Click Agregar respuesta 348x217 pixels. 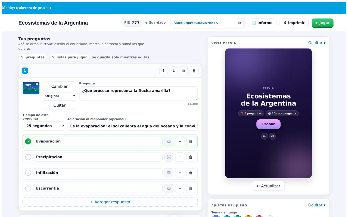110,202
